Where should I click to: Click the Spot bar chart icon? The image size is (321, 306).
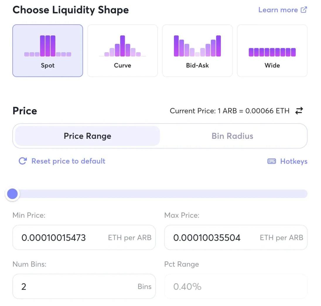click(48, 46)
